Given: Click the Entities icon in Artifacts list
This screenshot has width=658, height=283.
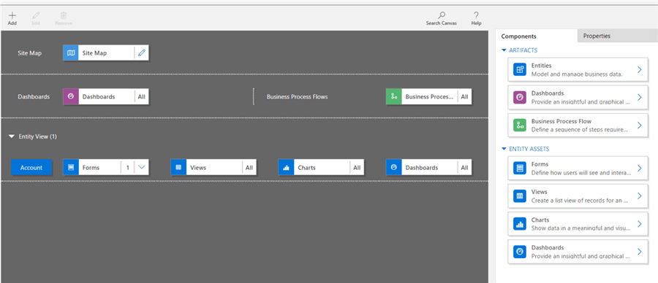Looking at the screenshot, I should tap(520, 69).
